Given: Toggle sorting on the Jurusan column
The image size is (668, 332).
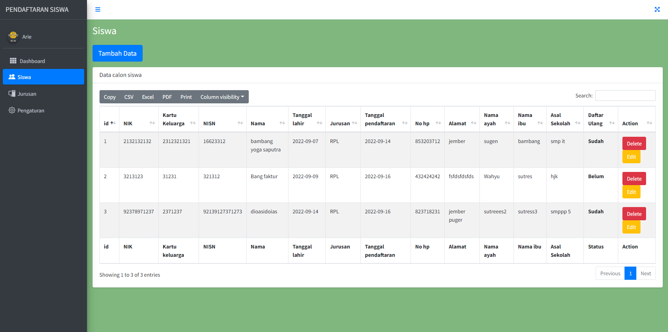Looking at the screenshot, I should click(x=355, y=123).
